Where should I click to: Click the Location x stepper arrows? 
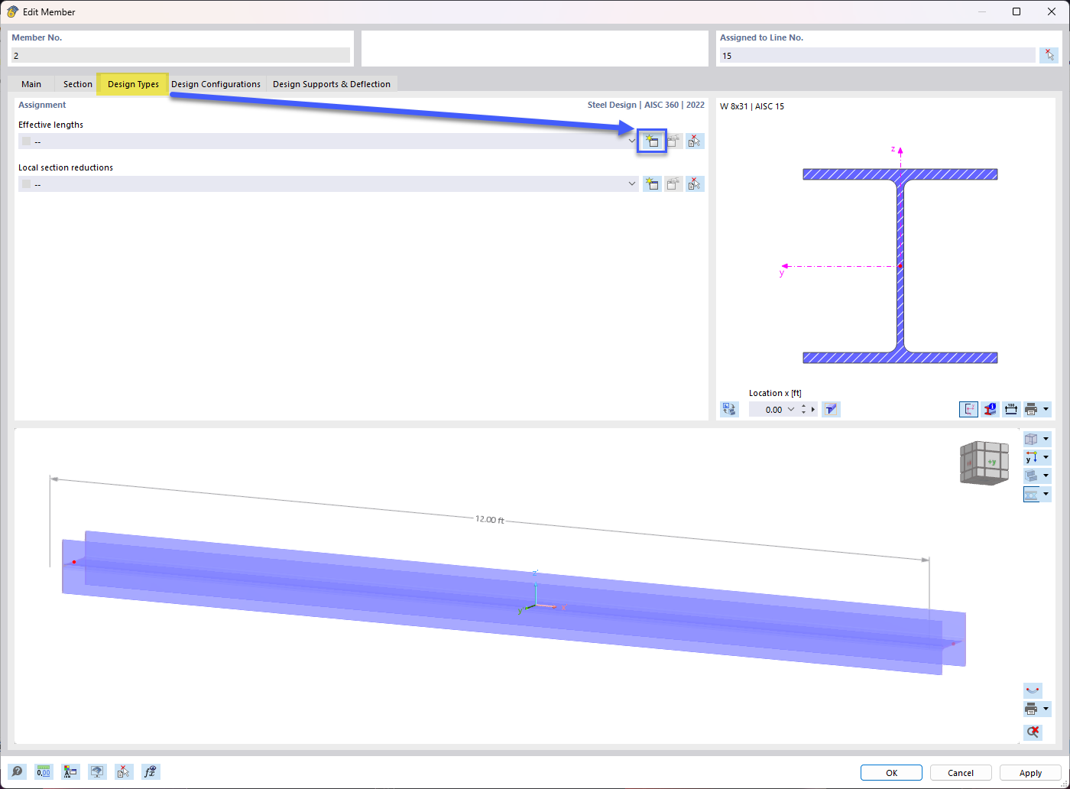803,410
